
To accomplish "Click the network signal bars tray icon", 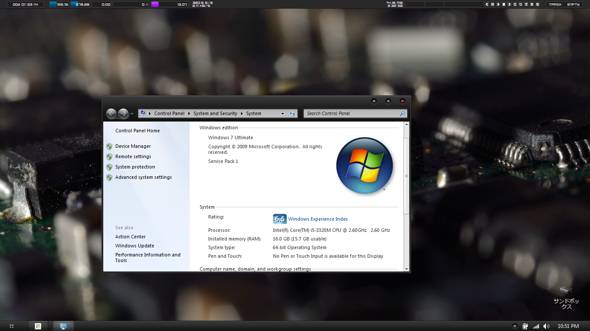I will coord(536,326).
